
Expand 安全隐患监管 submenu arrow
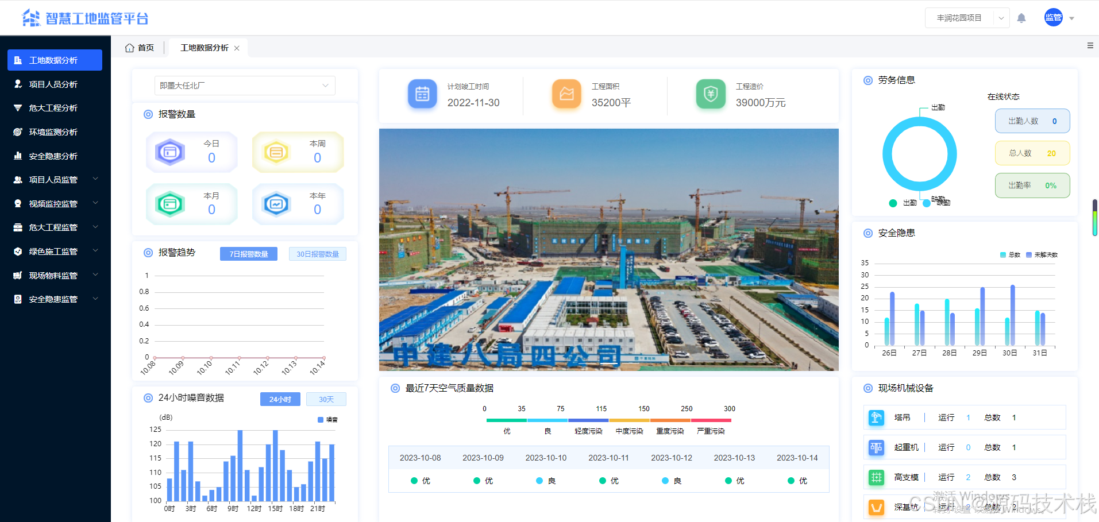pyautogui.click(x=95, y=299)
